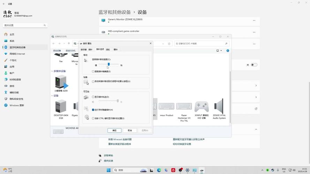The width and height of the screenshot is (310, 174).
Task: Collapse the related links section chevron
Action: 256,129
